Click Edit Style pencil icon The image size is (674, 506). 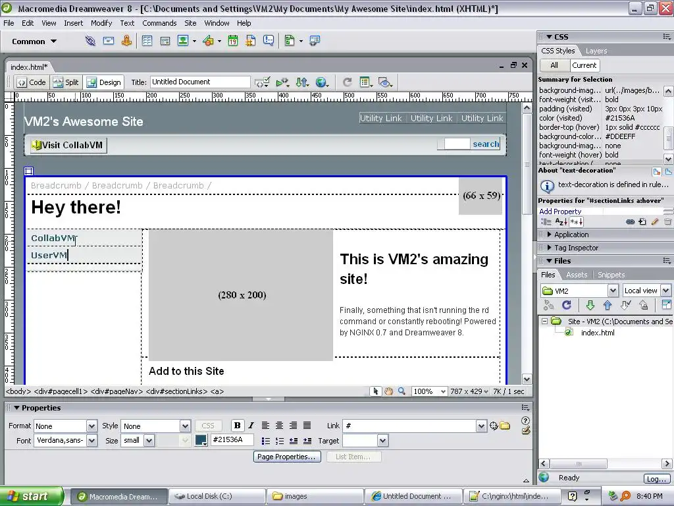pyautogui.click(x=655, y=222)
